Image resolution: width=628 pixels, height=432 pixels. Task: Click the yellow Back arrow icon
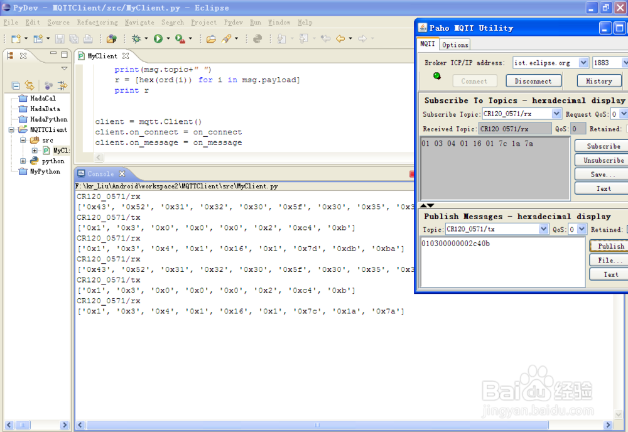click(340, 38)
